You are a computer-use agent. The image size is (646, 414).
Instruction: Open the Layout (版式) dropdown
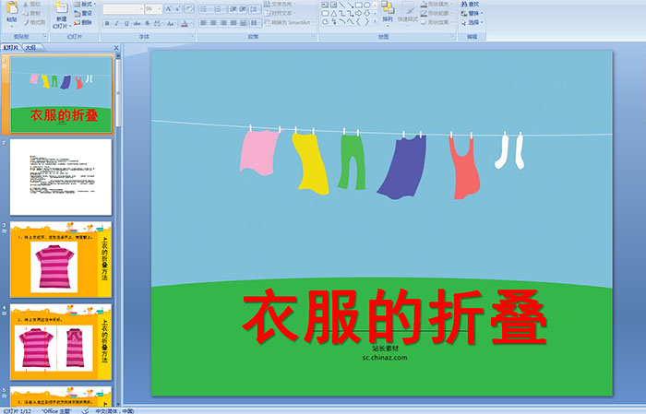click(85, 4)
